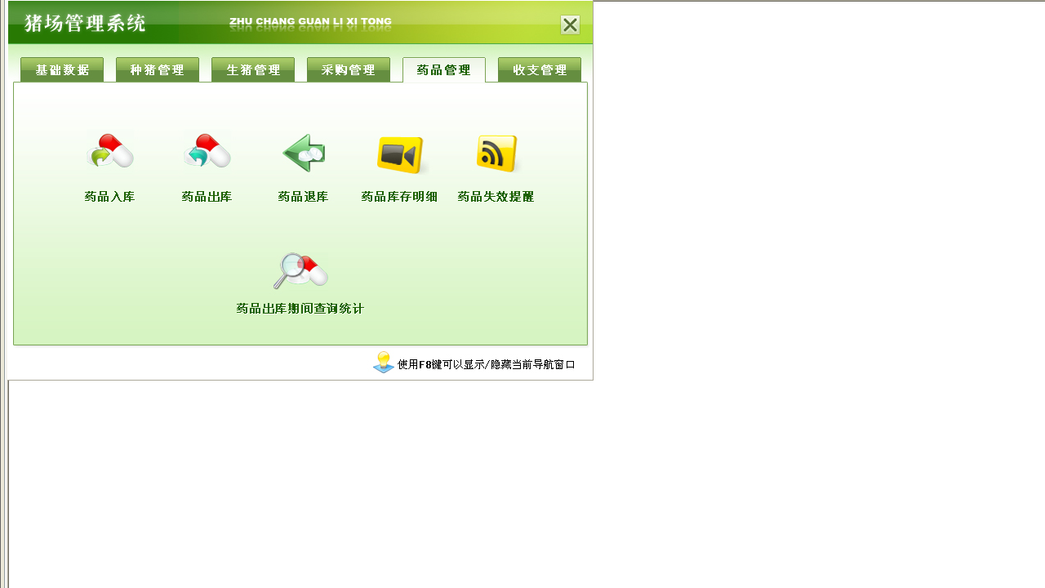Switch to the 生猪管理 tab

coord(253,70)
